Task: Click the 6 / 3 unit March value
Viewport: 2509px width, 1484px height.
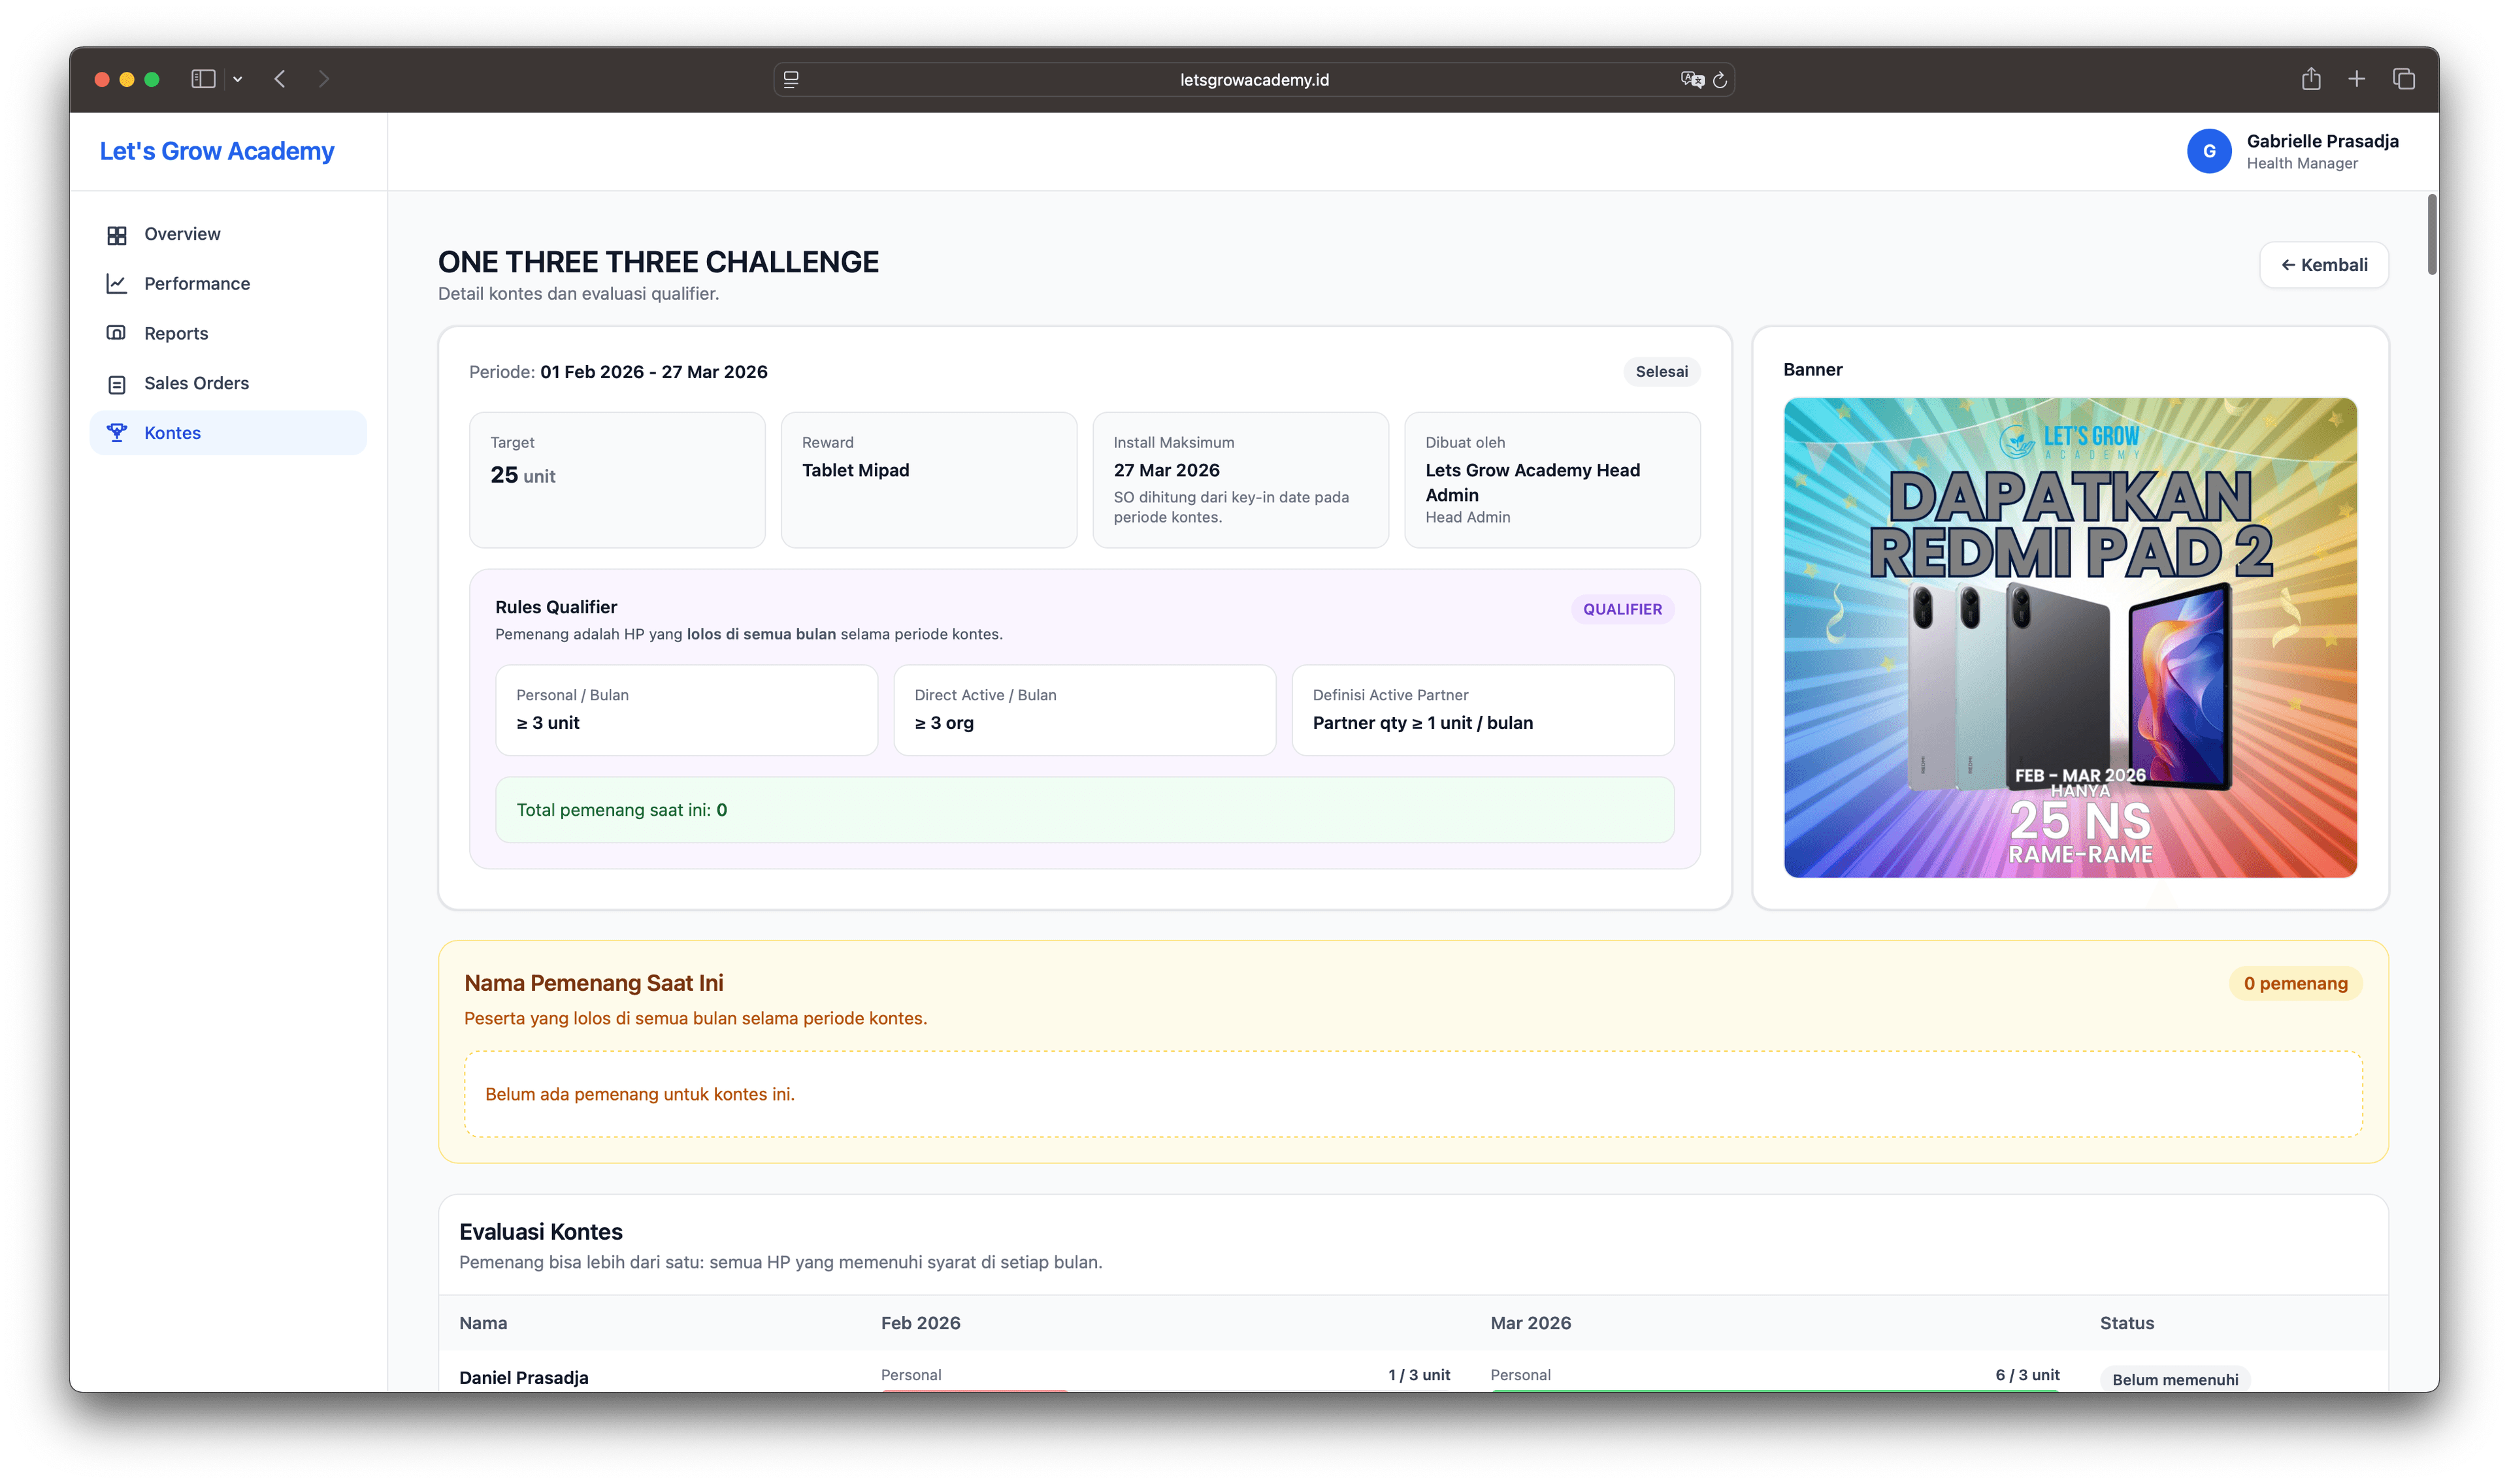Action: [2027, 1375]
